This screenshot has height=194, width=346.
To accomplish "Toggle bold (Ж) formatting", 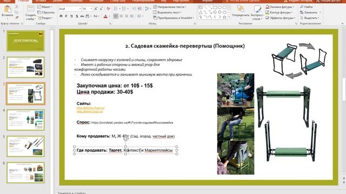I will 61,16.
